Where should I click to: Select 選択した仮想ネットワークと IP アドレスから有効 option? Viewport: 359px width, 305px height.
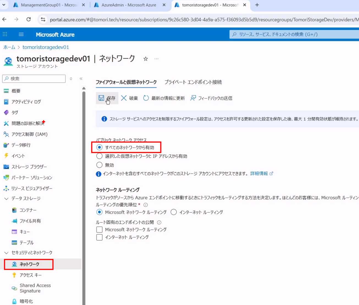coord(99,156)
